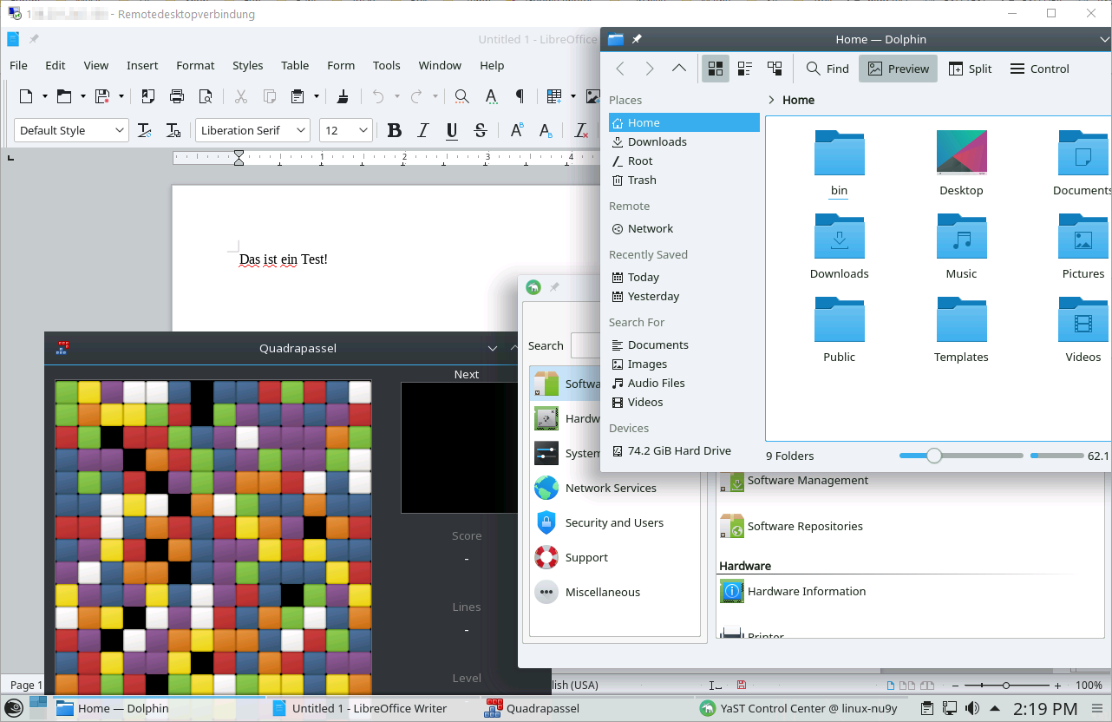Toggle the Preview button in Dolphin
The width and height of the screenshot is (1112, 722).
coord(898,69)
